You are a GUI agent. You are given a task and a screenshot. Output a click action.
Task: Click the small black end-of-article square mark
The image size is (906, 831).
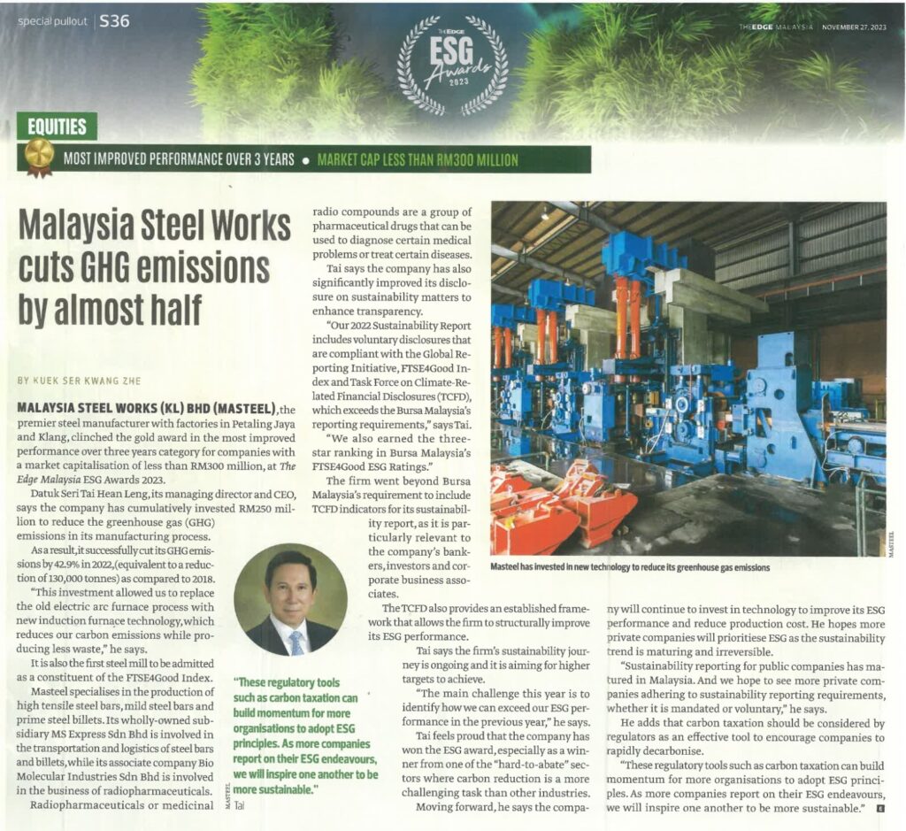tap(879, 809)
